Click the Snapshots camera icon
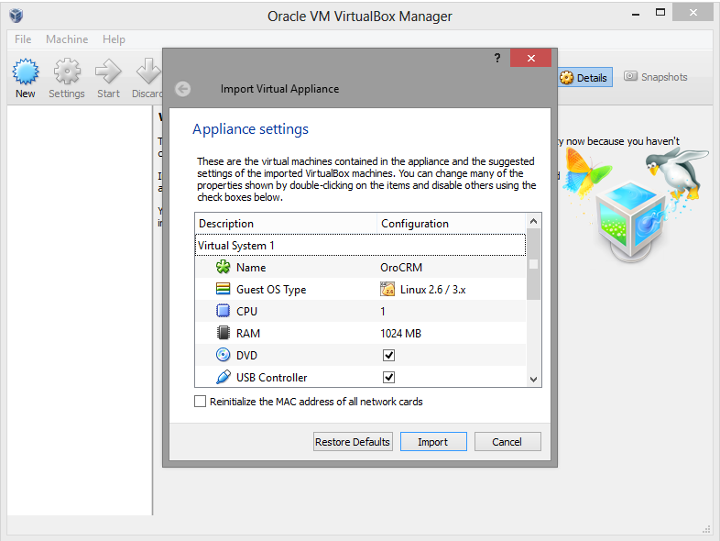The width and height of the screenshot is (720, 541). pos(630,76)
